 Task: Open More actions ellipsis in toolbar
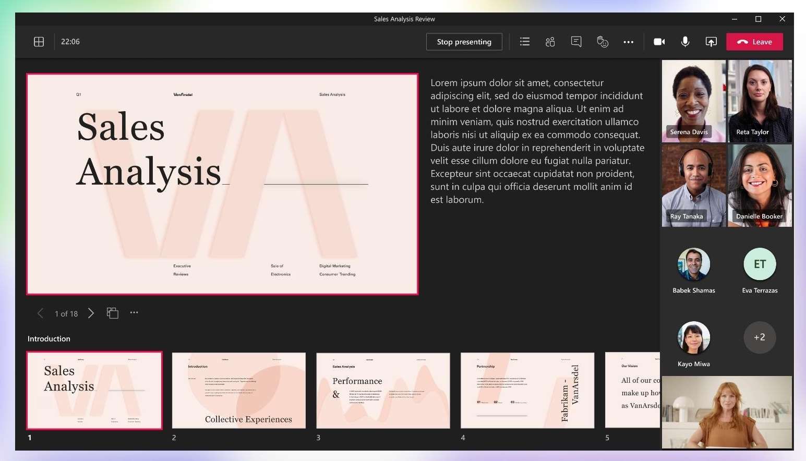(628, 42)
